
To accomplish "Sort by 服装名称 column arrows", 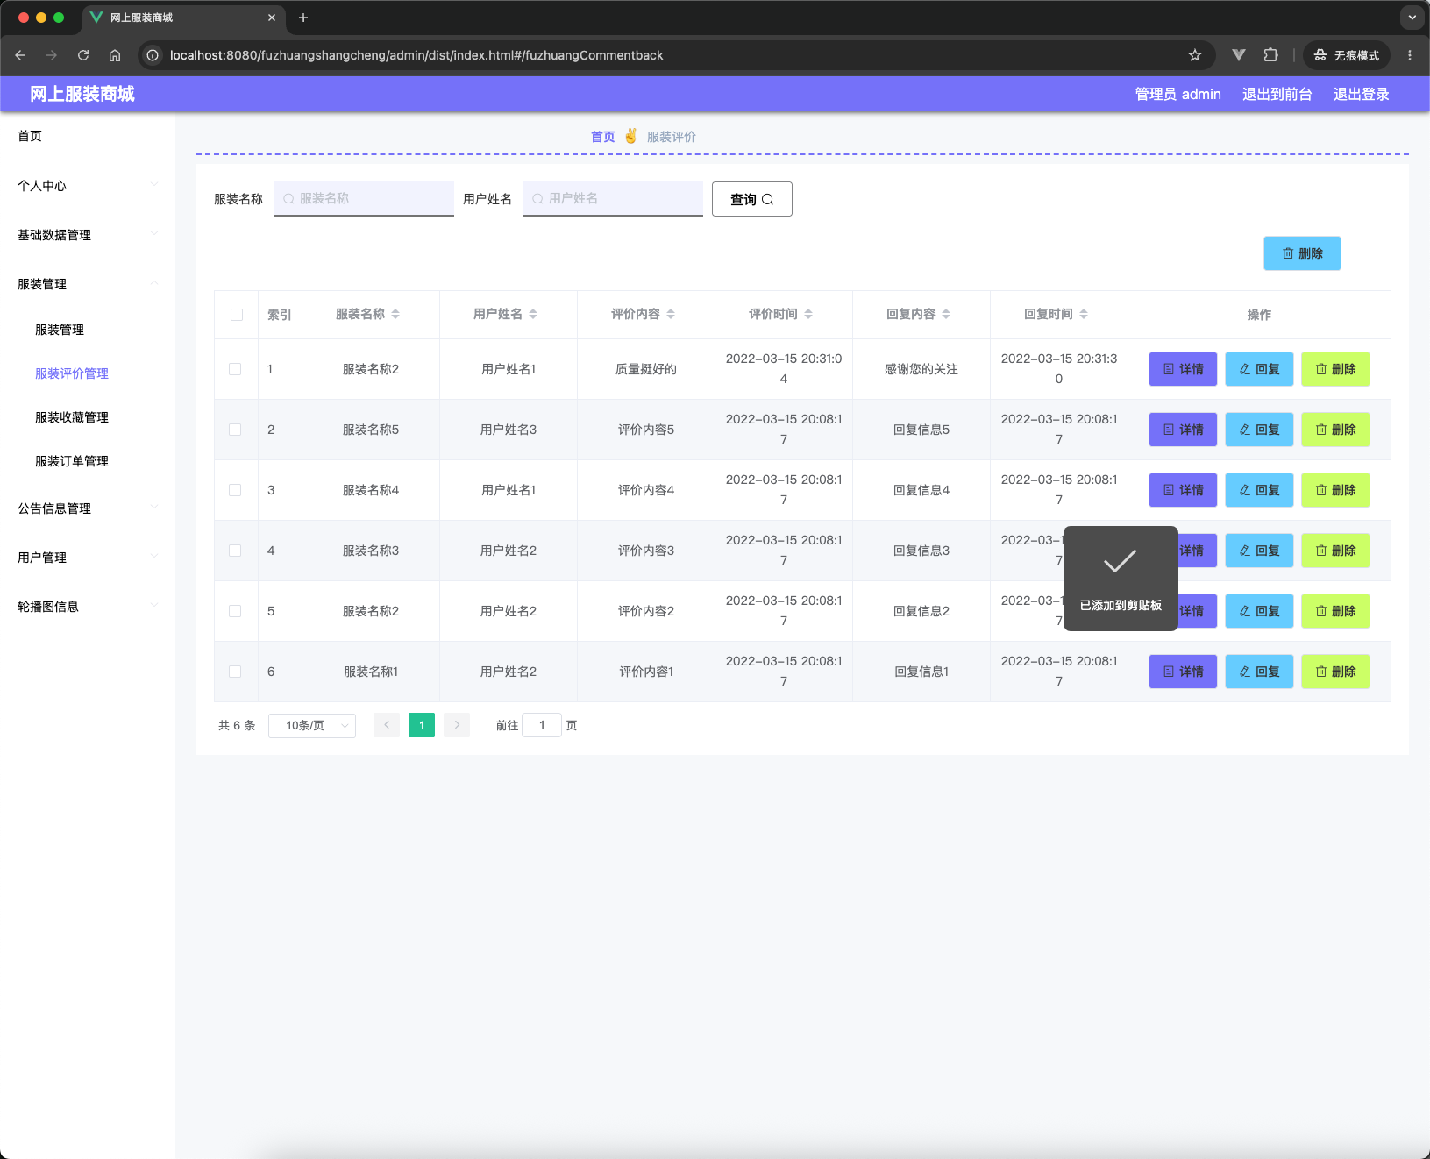I will [x=395, y=314].
